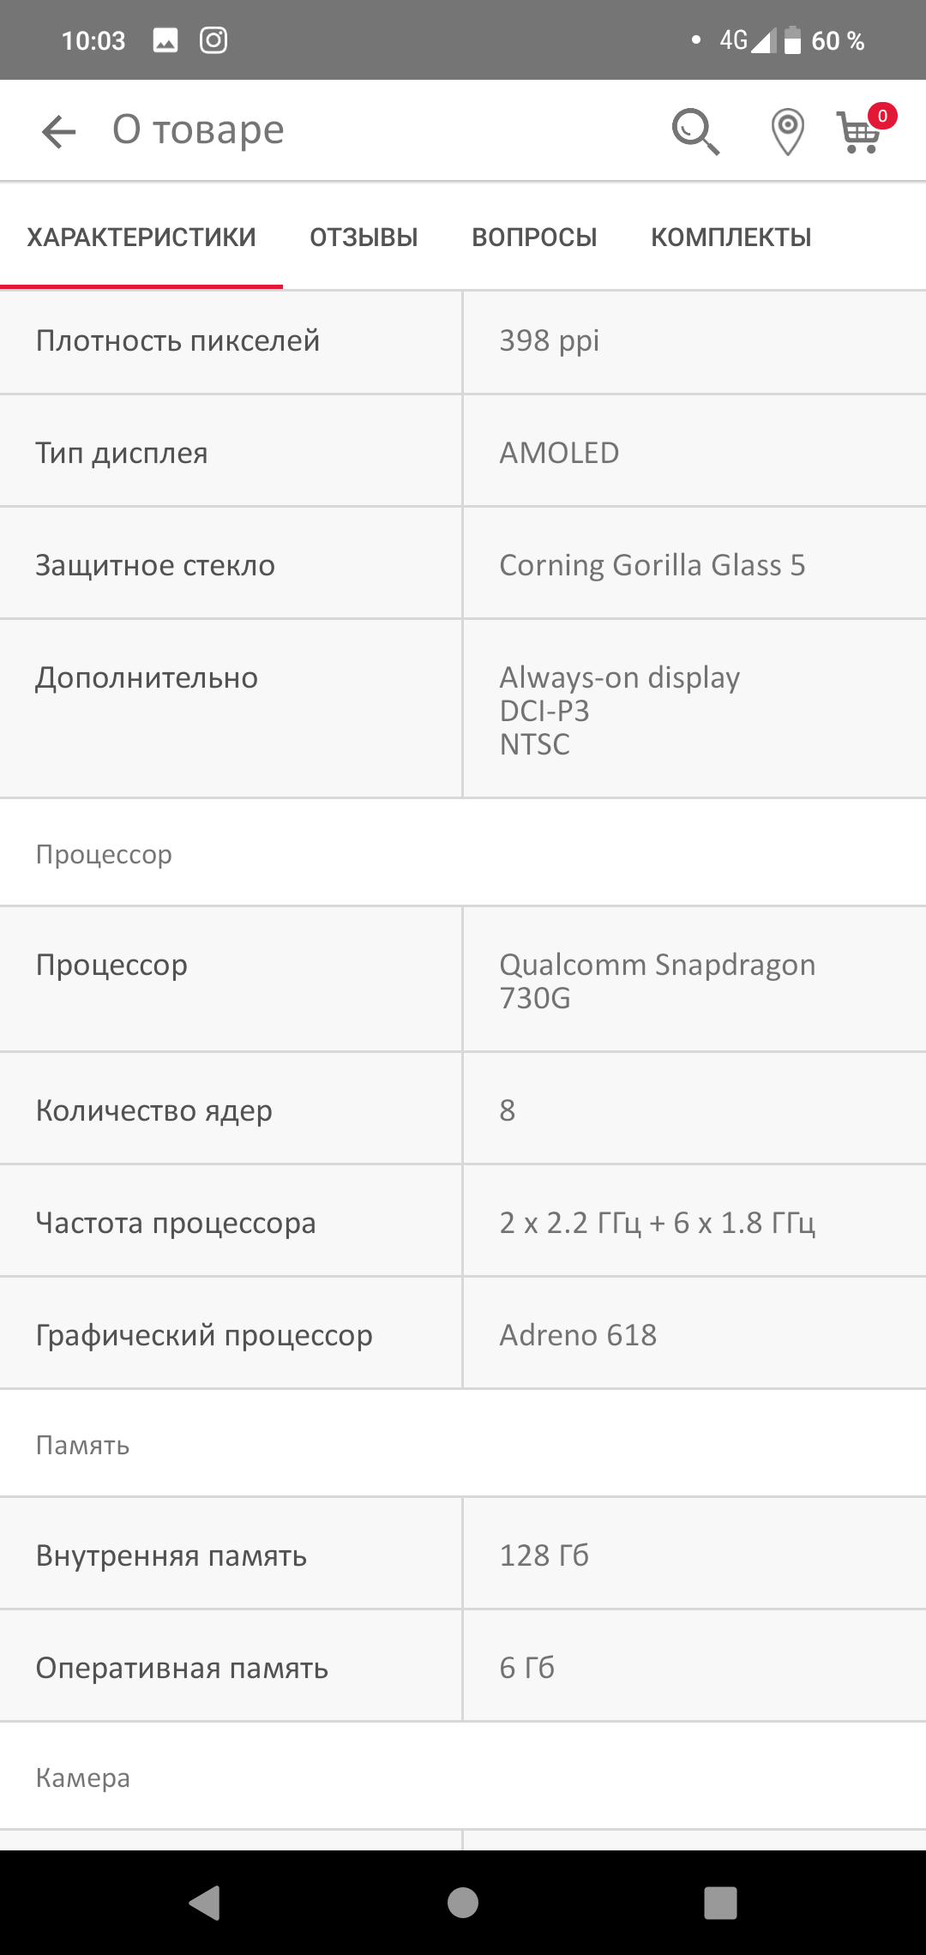This screenshot has width=926, height=1955.
Task: Tap the Внутренняя память row label
Action: click(x=171, y=1555)
